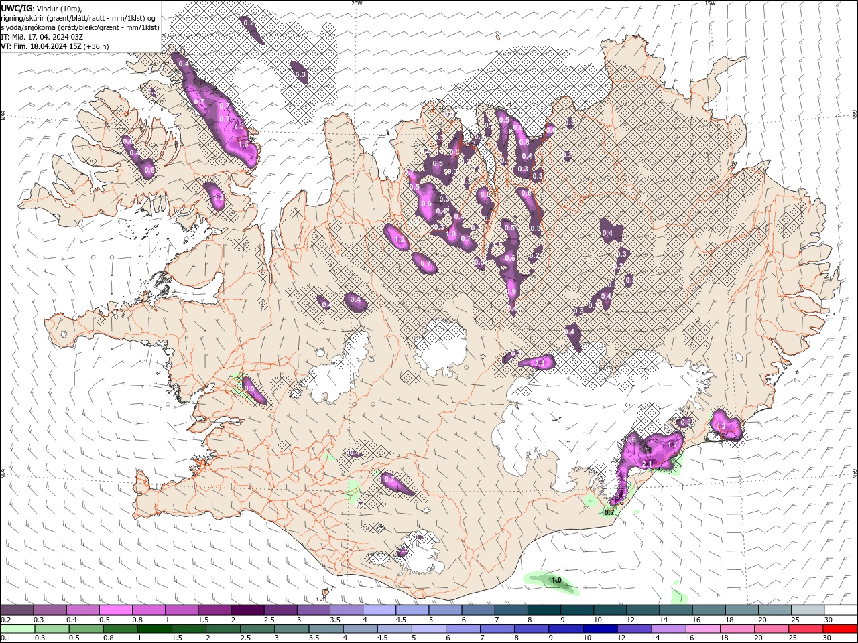858x643 pixels.
Task: Click the 15W longitude label at top edge
Action: click(710, 3)
